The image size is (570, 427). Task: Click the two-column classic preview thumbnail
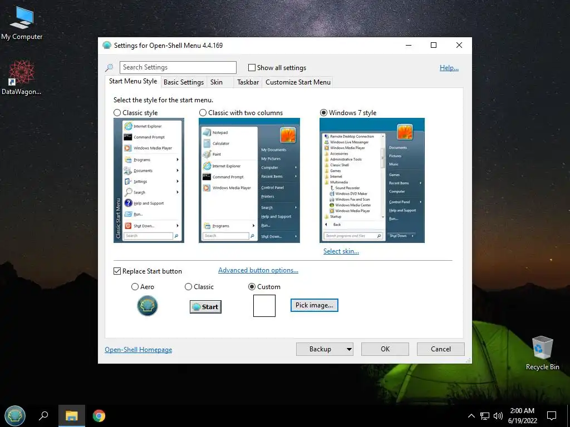click(x=249, y=181)
